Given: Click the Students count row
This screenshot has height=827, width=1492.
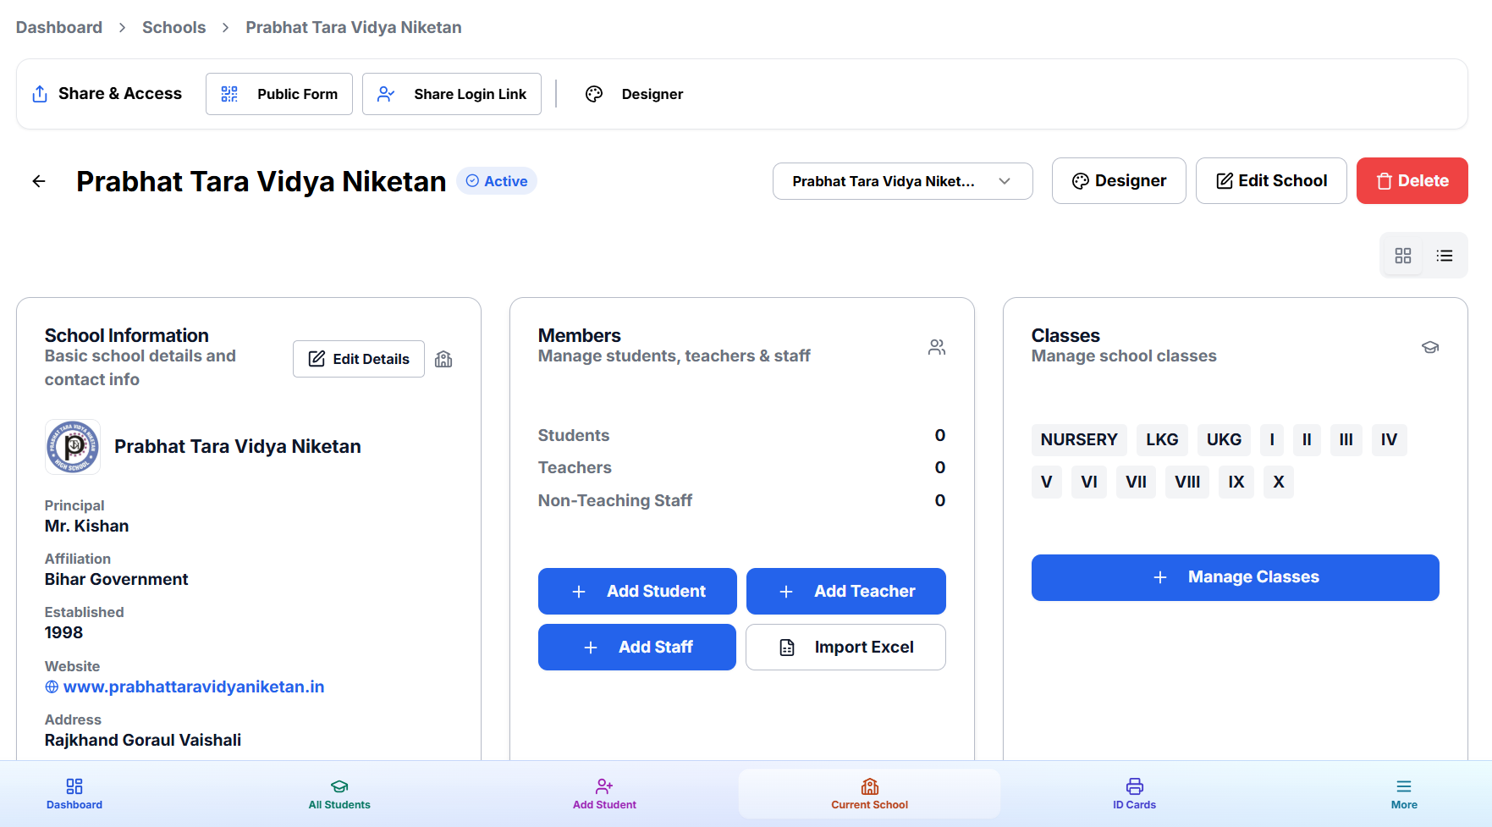Looking at the screenshot, I should [x=741, y=435].
